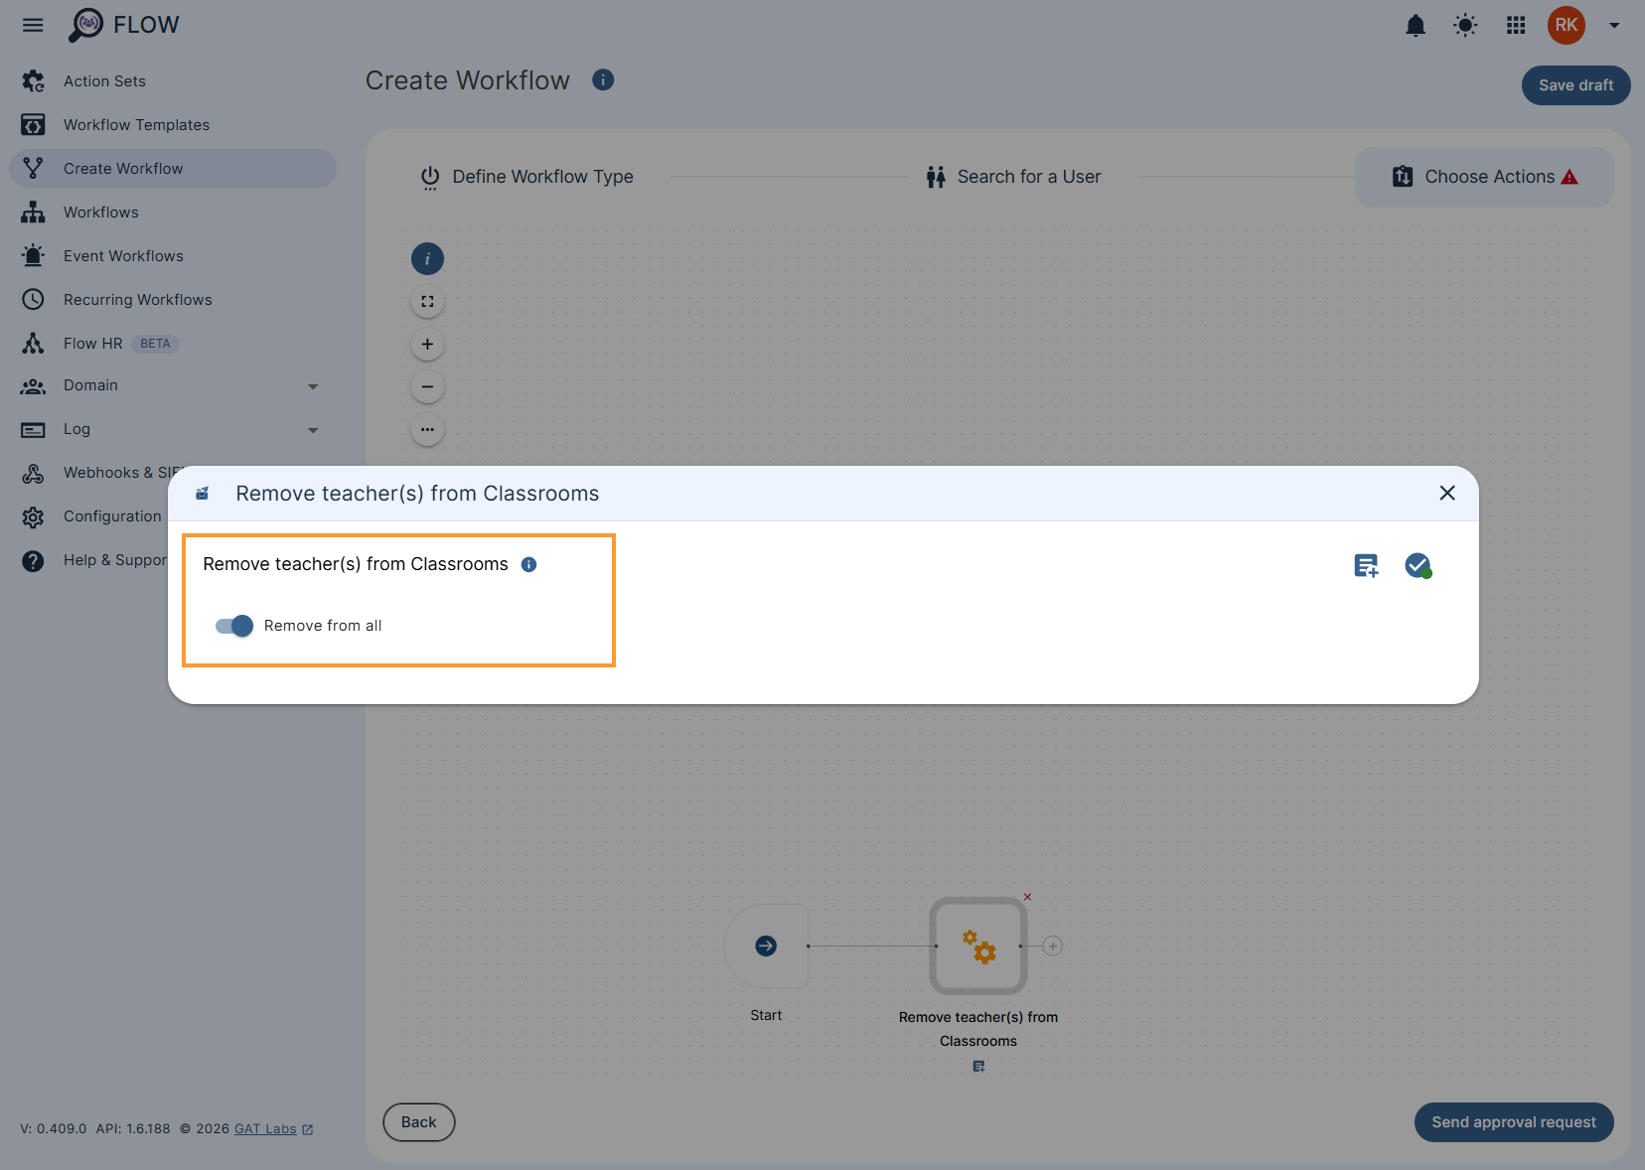1645x1170 pixels.
Task: Select Workflows in the sidebar
Action: tap(100, 212)
